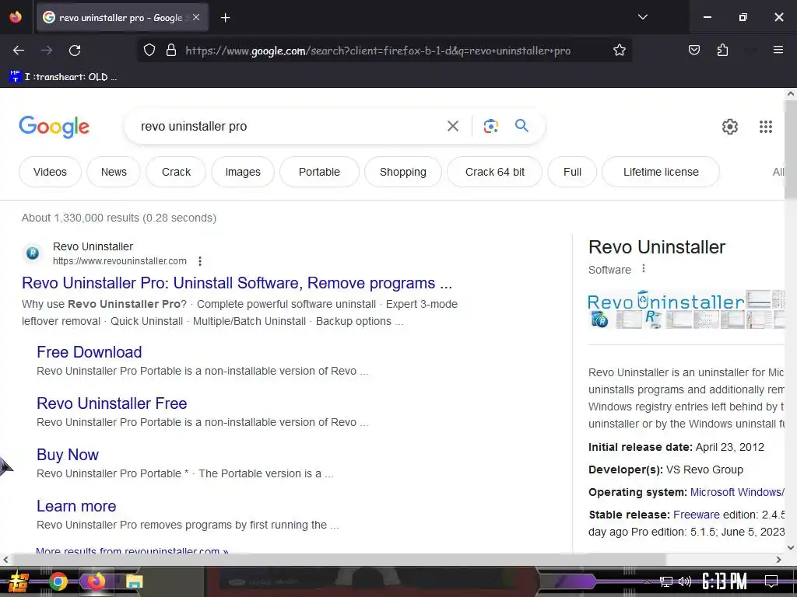This screenshot has width=797, height=597.
Task: Switch to the Shopping filter
Action: coord(402,172)
